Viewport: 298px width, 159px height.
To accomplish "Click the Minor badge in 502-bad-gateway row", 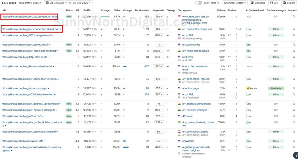I will pyautogui.click(x=276, y=35).
